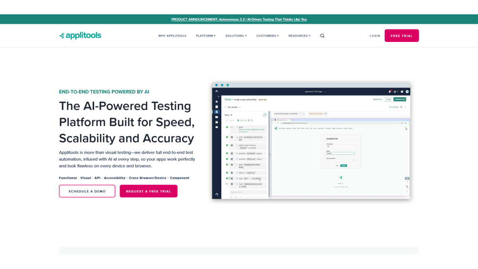The height and width of the screenshot is (269, 478).
Task: Open the Customers dropdown menu
Action: tap(267, 36)
